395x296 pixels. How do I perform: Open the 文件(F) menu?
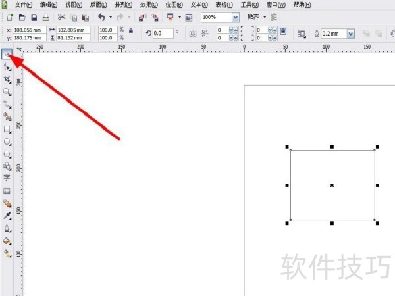(24, 5)
